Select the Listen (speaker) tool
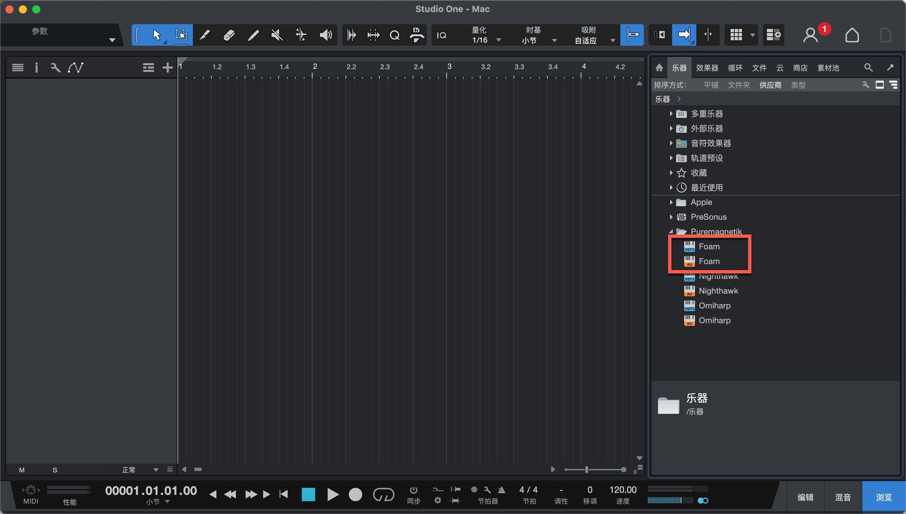The image size is (906, 514). click(x=326, y=35)
